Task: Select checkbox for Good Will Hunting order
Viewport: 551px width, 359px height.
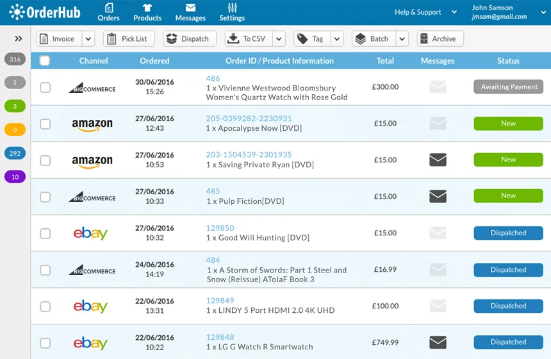Action: click(x=45, y=233)
